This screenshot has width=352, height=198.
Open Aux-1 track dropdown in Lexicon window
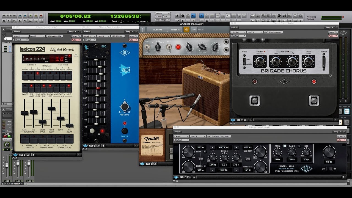pos(21,36)
